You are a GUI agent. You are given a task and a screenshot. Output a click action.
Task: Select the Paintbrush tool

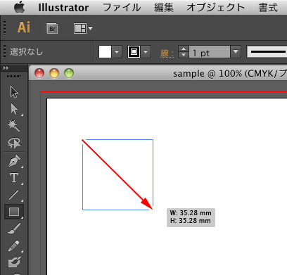pyautogui.click(x=14, y=229)
